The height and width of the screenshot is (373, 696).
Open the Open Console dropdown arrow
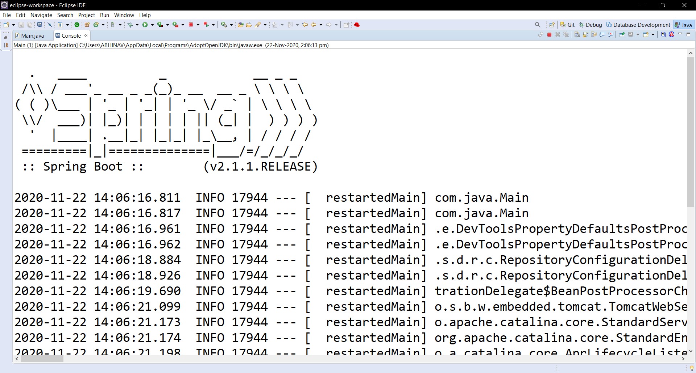pyautogui.click(x=653, y=35)
